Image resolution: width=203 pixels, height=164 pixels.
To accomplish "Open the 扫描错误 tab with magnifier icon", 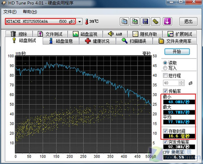I will 134,41.
